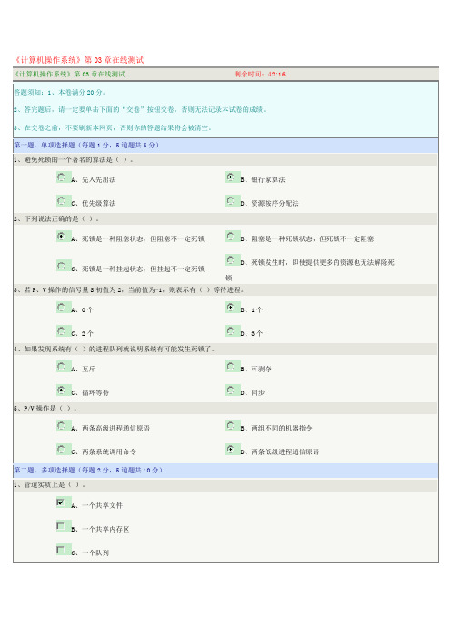Select B 两组不同的机器指令

(x=231, y=426)
